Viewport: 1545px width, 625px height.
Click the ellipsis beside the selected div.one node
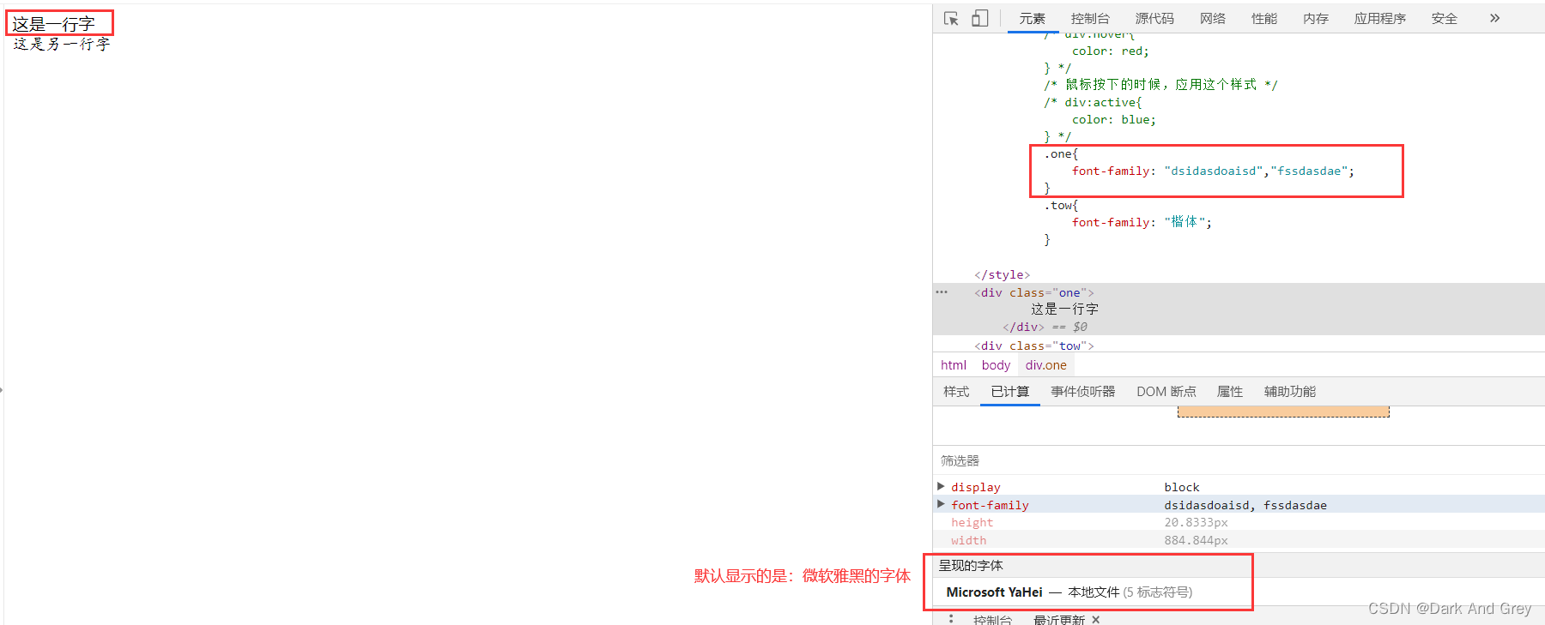(x=942, y=292)
